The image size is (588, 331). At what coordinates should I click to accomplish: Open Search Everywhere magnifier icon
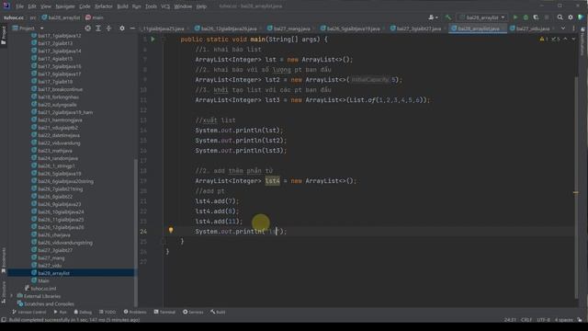tap(560, 17)
